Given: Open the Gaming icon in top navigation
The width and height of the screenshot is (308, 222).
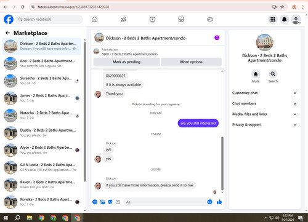Looking at the screenshot, I should tap(210, 20).
